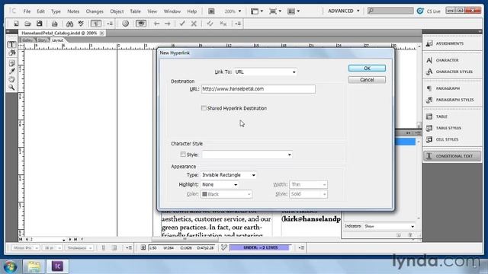Click the search field in application bar
This screenshot has width=488, height=274.
pyautogui.click(x=390, y=11)
